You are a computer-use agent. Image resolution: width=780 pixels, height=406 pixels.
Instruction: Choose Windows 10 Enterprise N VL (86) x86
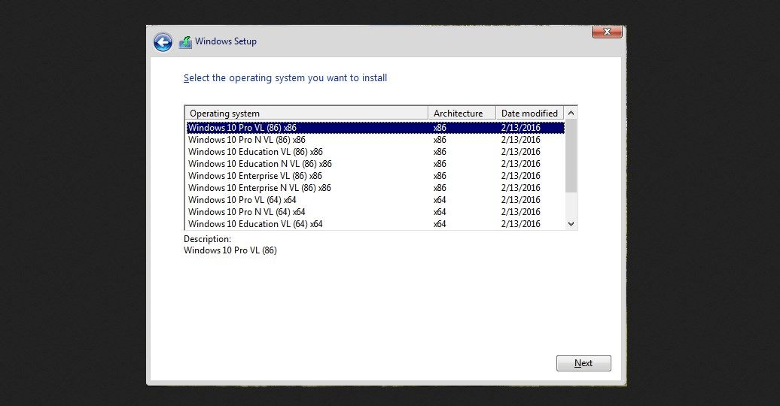point(259,188)
